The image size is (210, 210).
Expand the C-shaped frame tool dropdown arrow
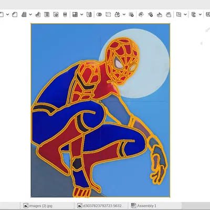200,15
